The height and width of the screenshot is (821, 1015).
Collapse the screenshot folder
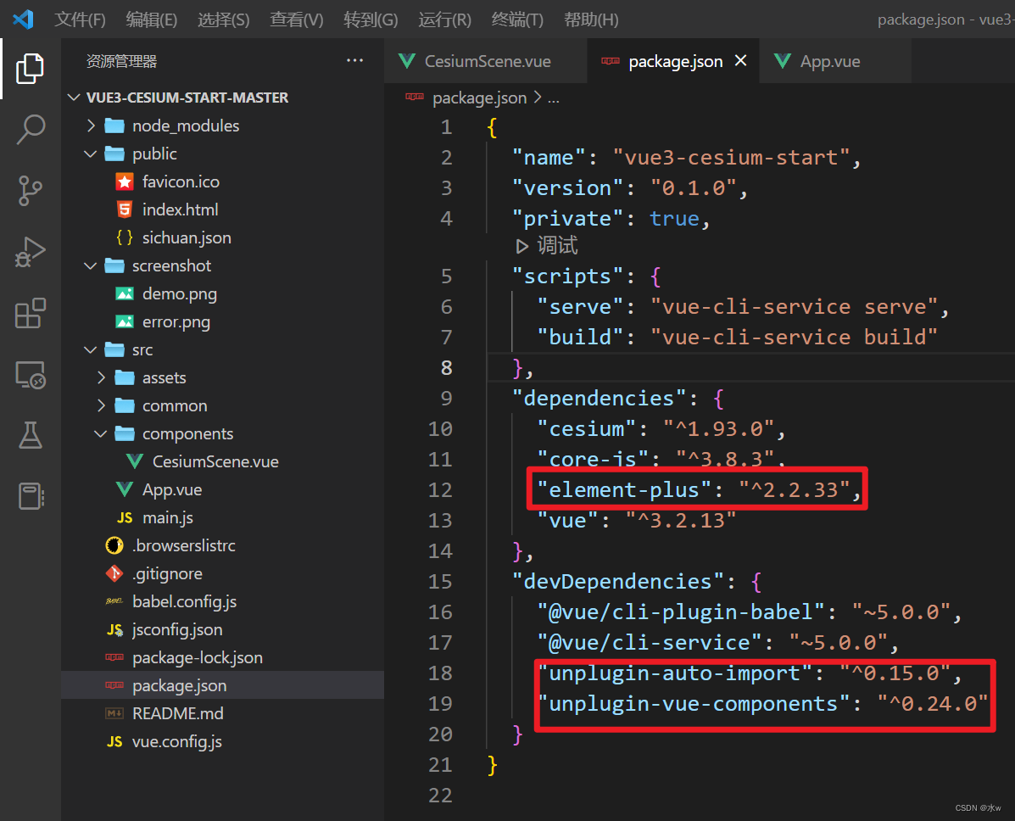pyautogui.click(x=91, y=266)
